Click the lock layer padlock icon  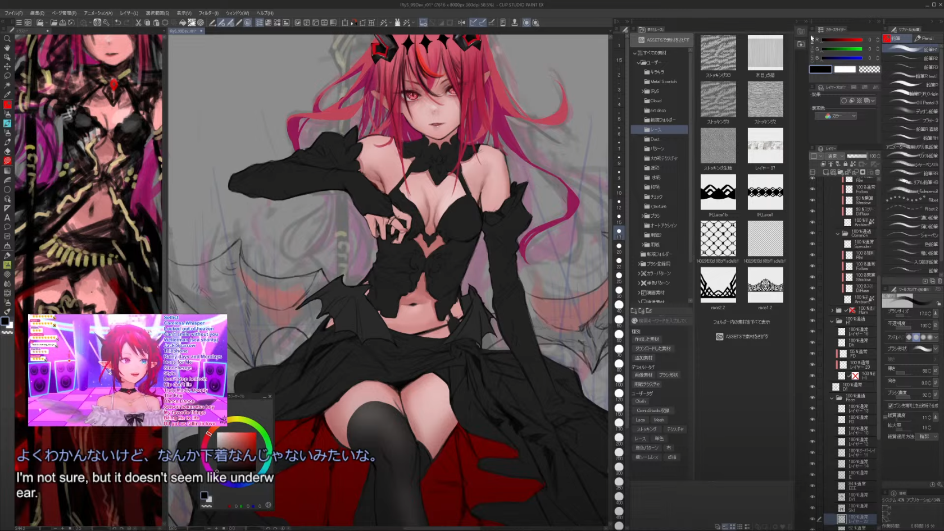tap(846, 164)
